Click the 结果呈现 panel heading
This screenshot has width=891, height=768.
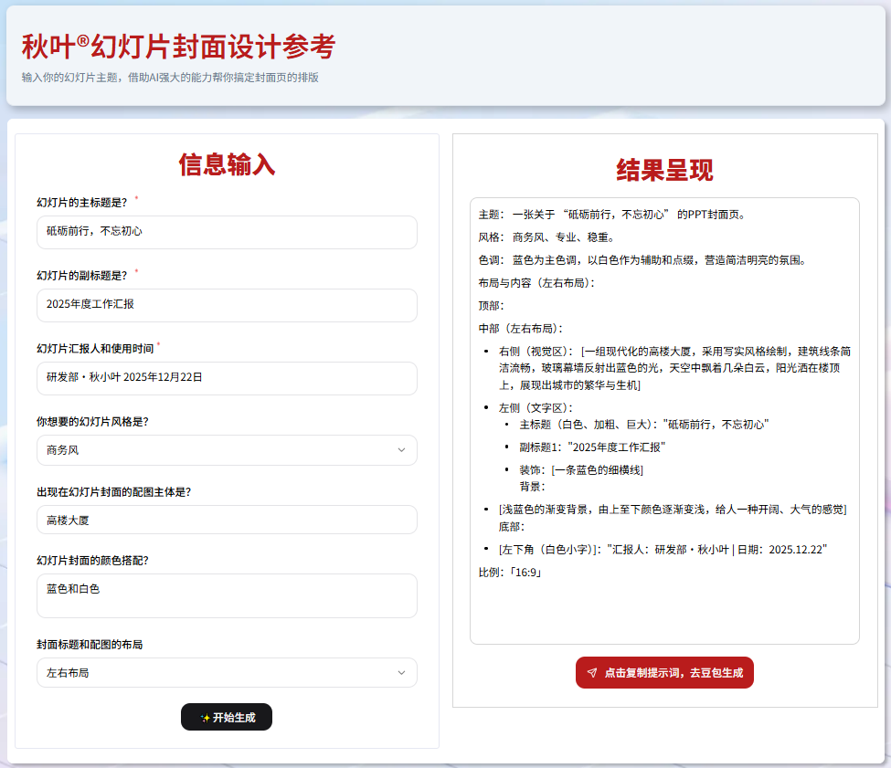coord(663,170)
